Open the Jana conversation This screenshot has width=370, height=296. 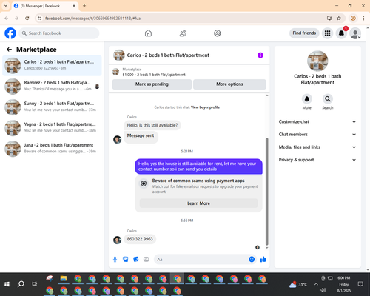[52, 149]
